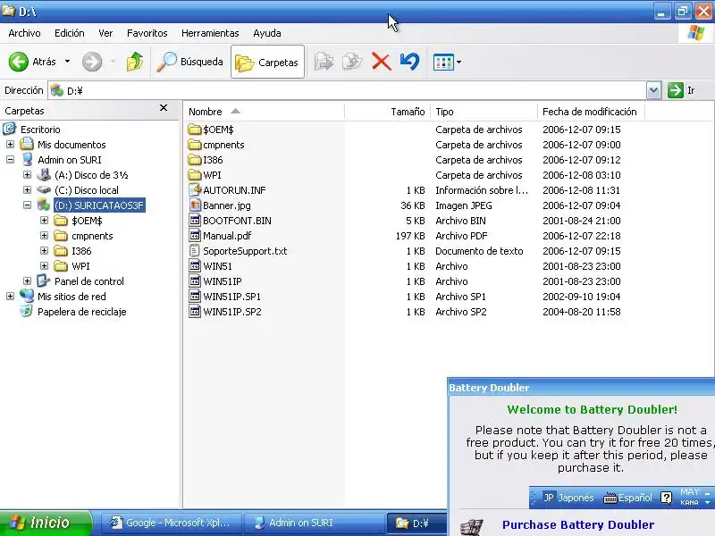The height and width of the screenshot is (536, 715).
Task: Switch language bar to Japonés
Action: (568, 498)
